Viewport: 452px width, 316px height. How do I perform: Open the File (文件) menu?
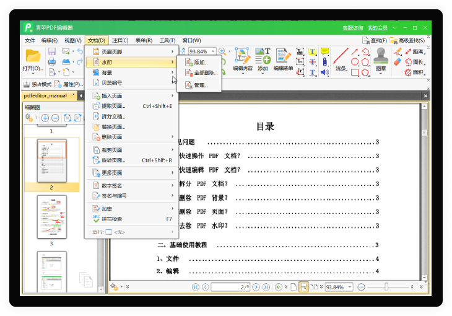[30, 40]
